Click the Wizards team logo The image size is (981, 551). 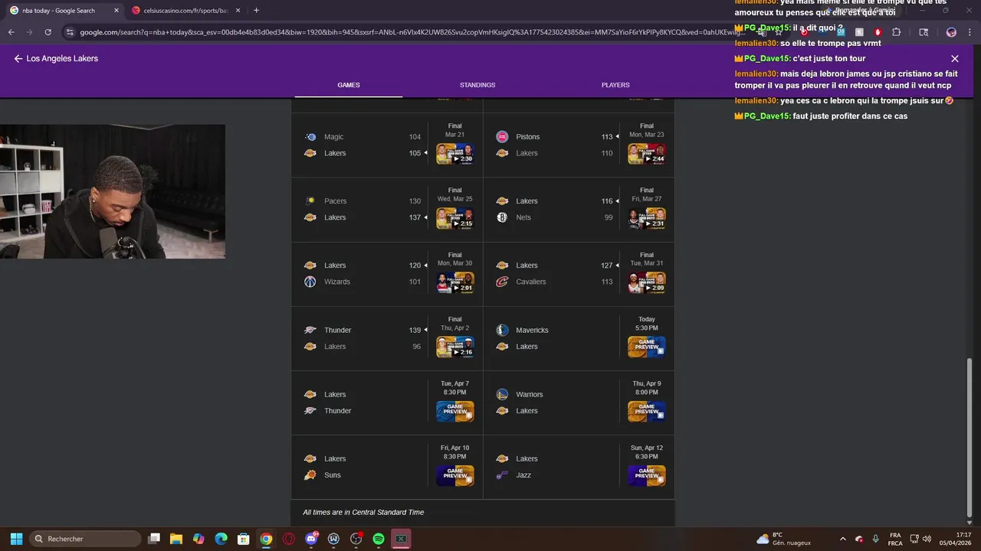(x=310, y=282)
